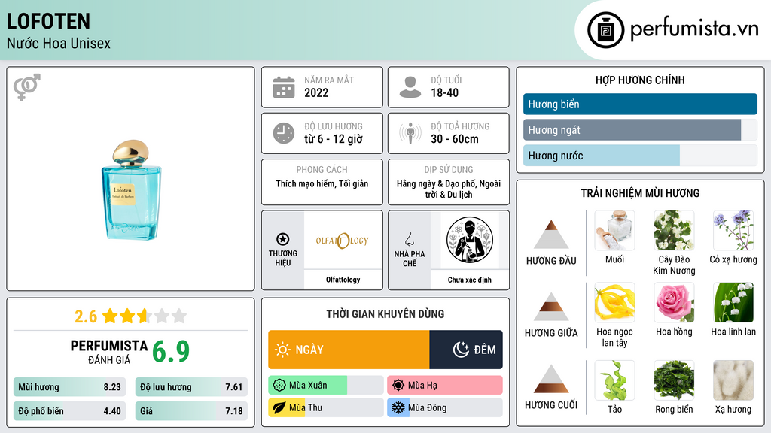Click the Hương ngát accord bar
Image resolution: width=771 pixels, height=433 pixels.
(640, 130)
